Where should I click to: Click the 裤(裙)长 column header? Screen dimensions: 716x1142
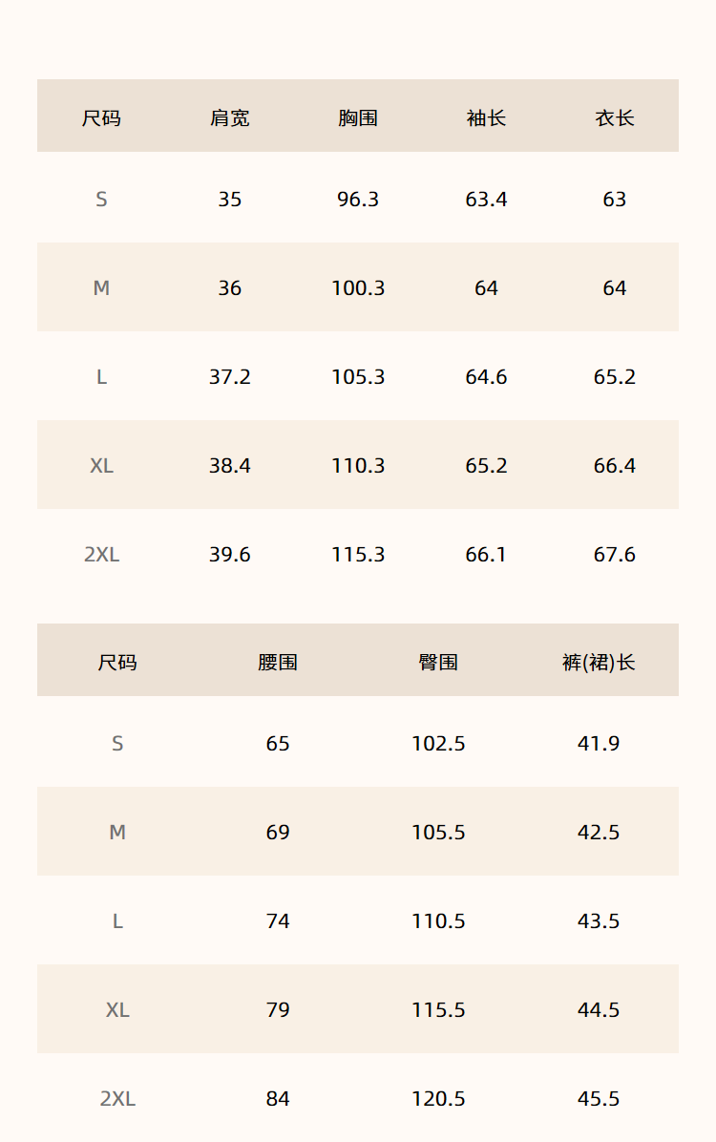click(599, 662)
